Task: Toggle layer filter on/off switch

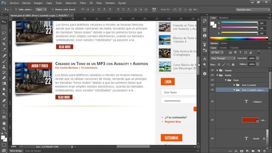Action: coord(259,52)
